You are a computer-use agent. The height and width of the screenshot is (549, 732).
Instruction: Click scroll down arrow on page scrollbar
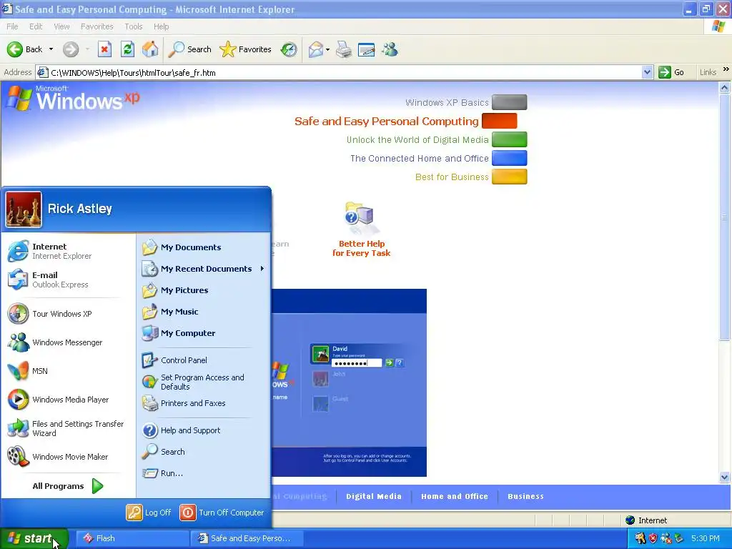725,477
